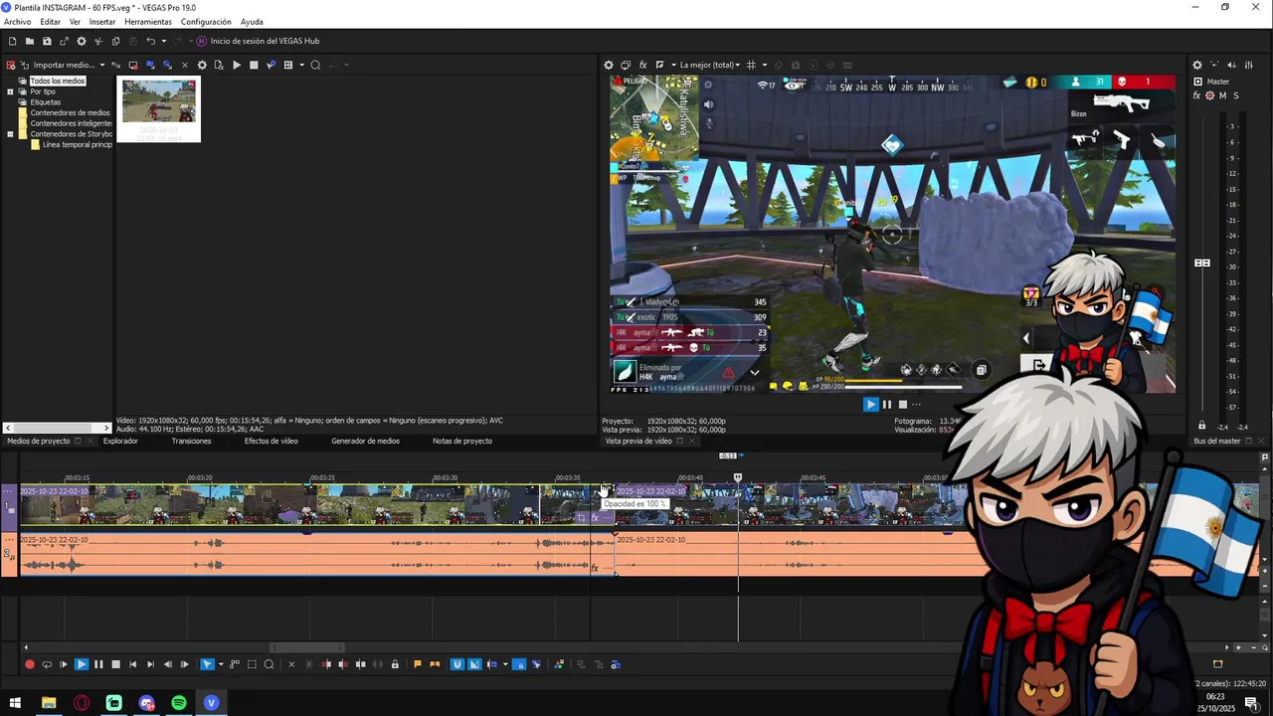Viewport: 1273px width, 716px height.
Task: Click the media capture video icon
Action: click(x=133, y=65)
